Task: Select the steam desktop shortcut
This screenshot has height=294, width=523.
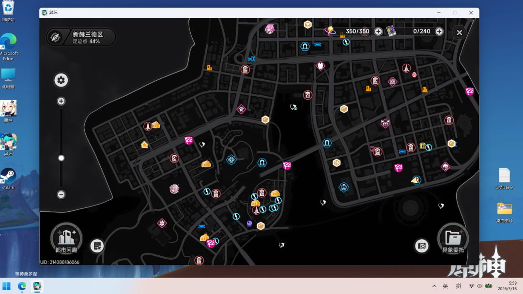Action: pos(8,178)
